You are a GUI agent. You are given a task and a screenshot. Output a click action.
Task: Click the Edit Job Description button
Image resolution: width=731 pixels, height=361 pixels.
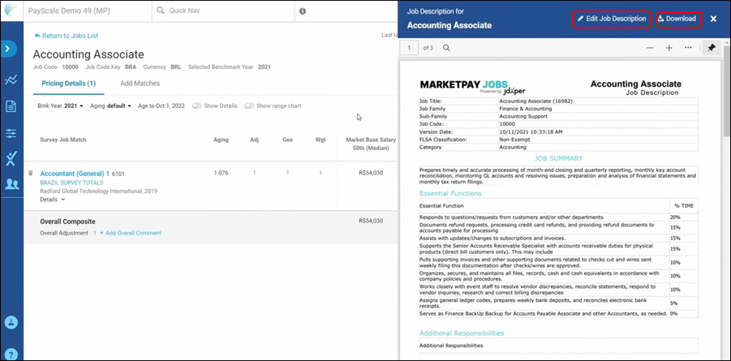point(612,19)
